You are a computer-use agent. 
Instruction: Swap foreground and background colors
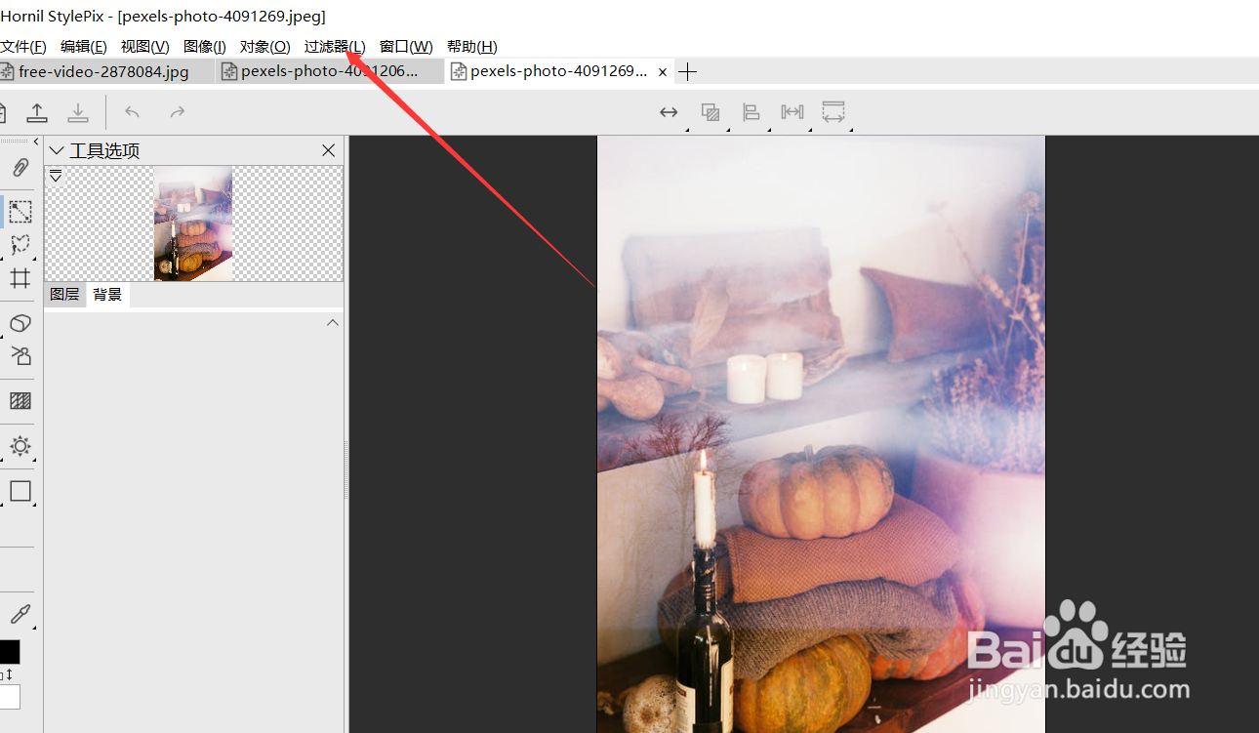(x=8, y=674)
